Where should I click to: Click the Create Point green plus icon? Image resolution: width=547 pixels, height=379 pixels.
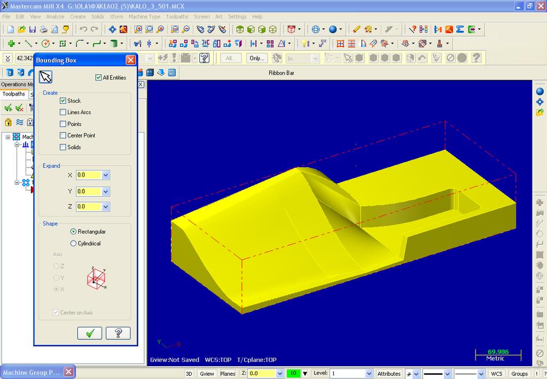point(12,44)
